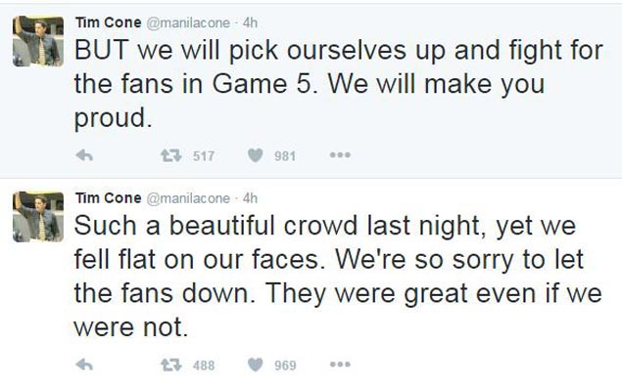View the 517 retweet count
Screen dimensions: 622x387
pyautogui.click(x=204, y=156)
